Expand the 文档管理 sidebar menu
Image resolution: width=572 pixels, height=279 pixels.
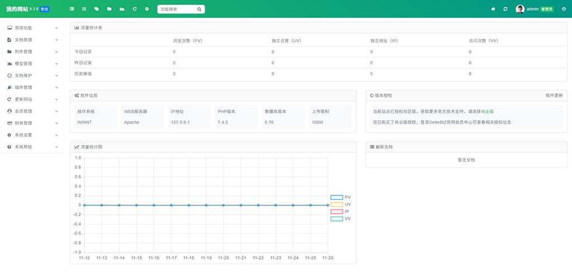pos(32,40)
